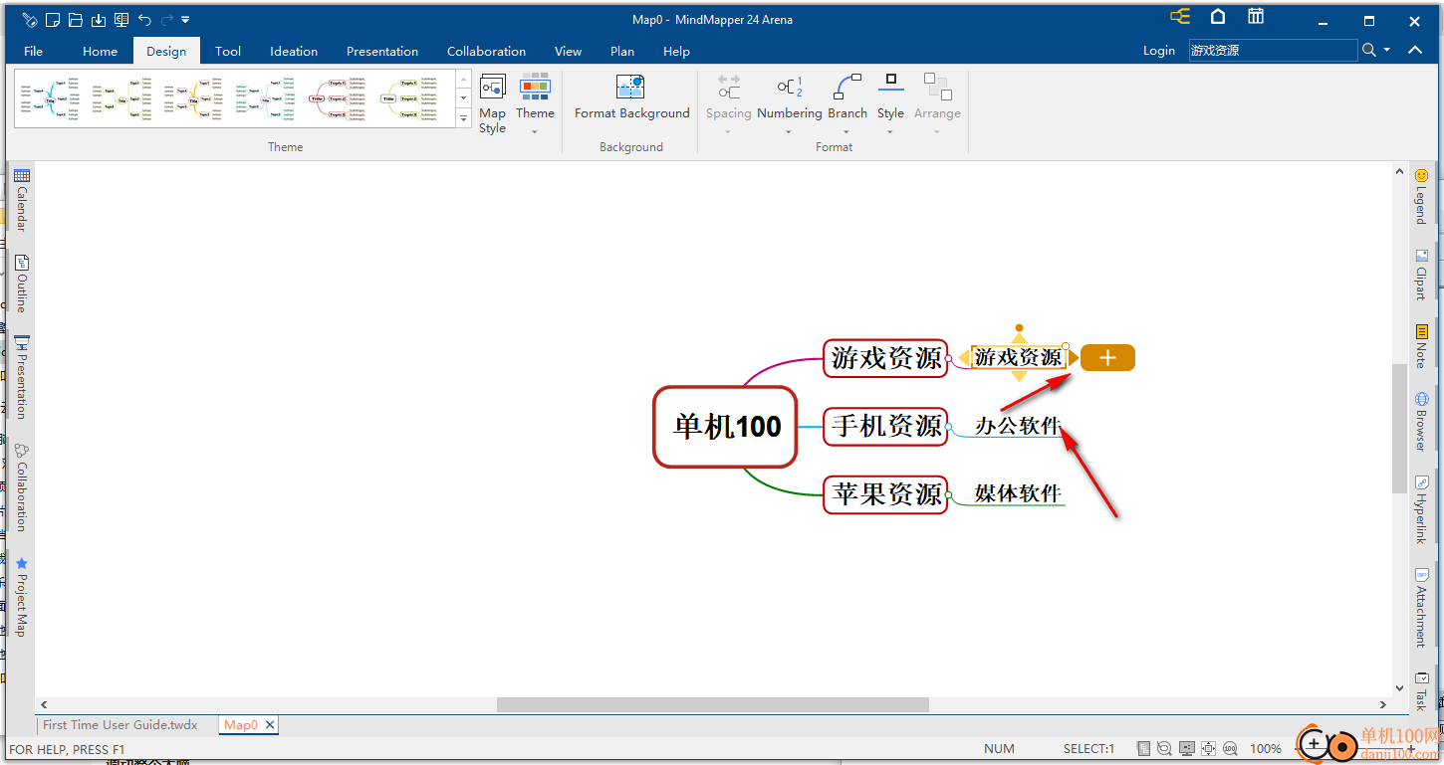Click the Login link
The height and width of the screenshot is (765, 1444).
1158,51
